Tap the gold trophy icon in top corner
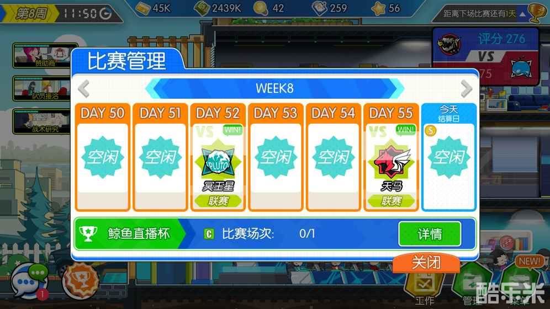This screenshot has width=550, height=309. click(536, 12)
